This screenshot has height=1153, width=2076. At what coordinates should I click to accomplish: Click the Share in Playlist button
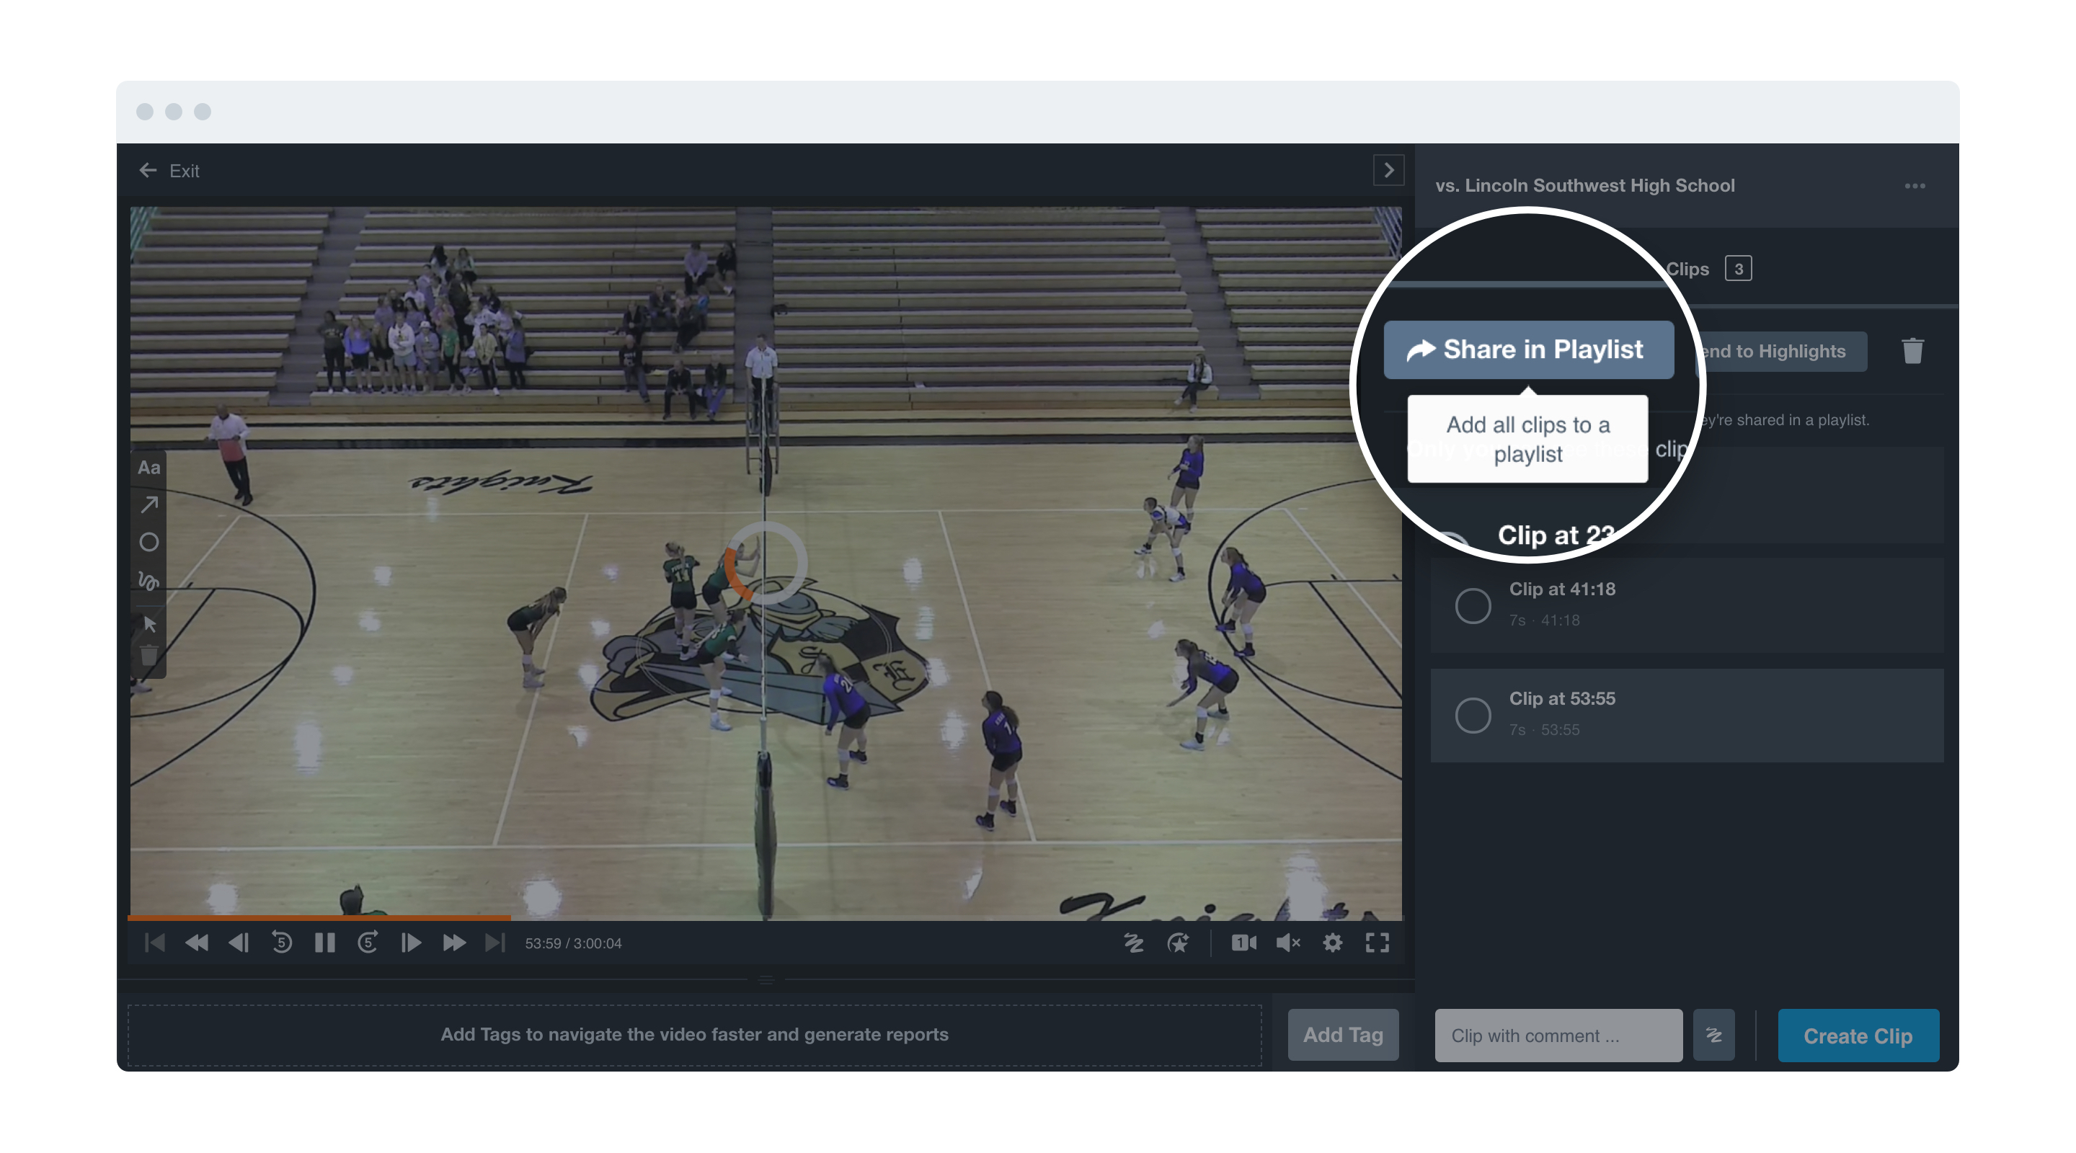(1528, 350)
